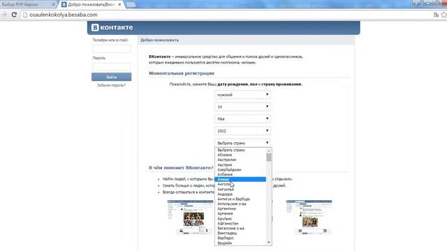Click the 'Моментальная регистрация' heading
The width and height of the screenshot is (447, 251).
(182, 73)
